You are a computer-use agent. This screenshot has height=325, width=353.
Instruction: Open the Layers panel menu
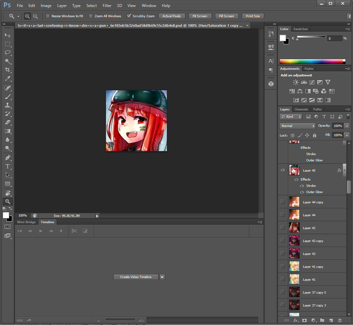pyautogui.click(x=348, y=109)
